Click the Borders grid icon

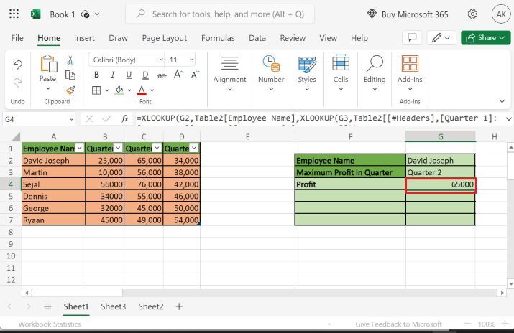click(x=96, y=90)
